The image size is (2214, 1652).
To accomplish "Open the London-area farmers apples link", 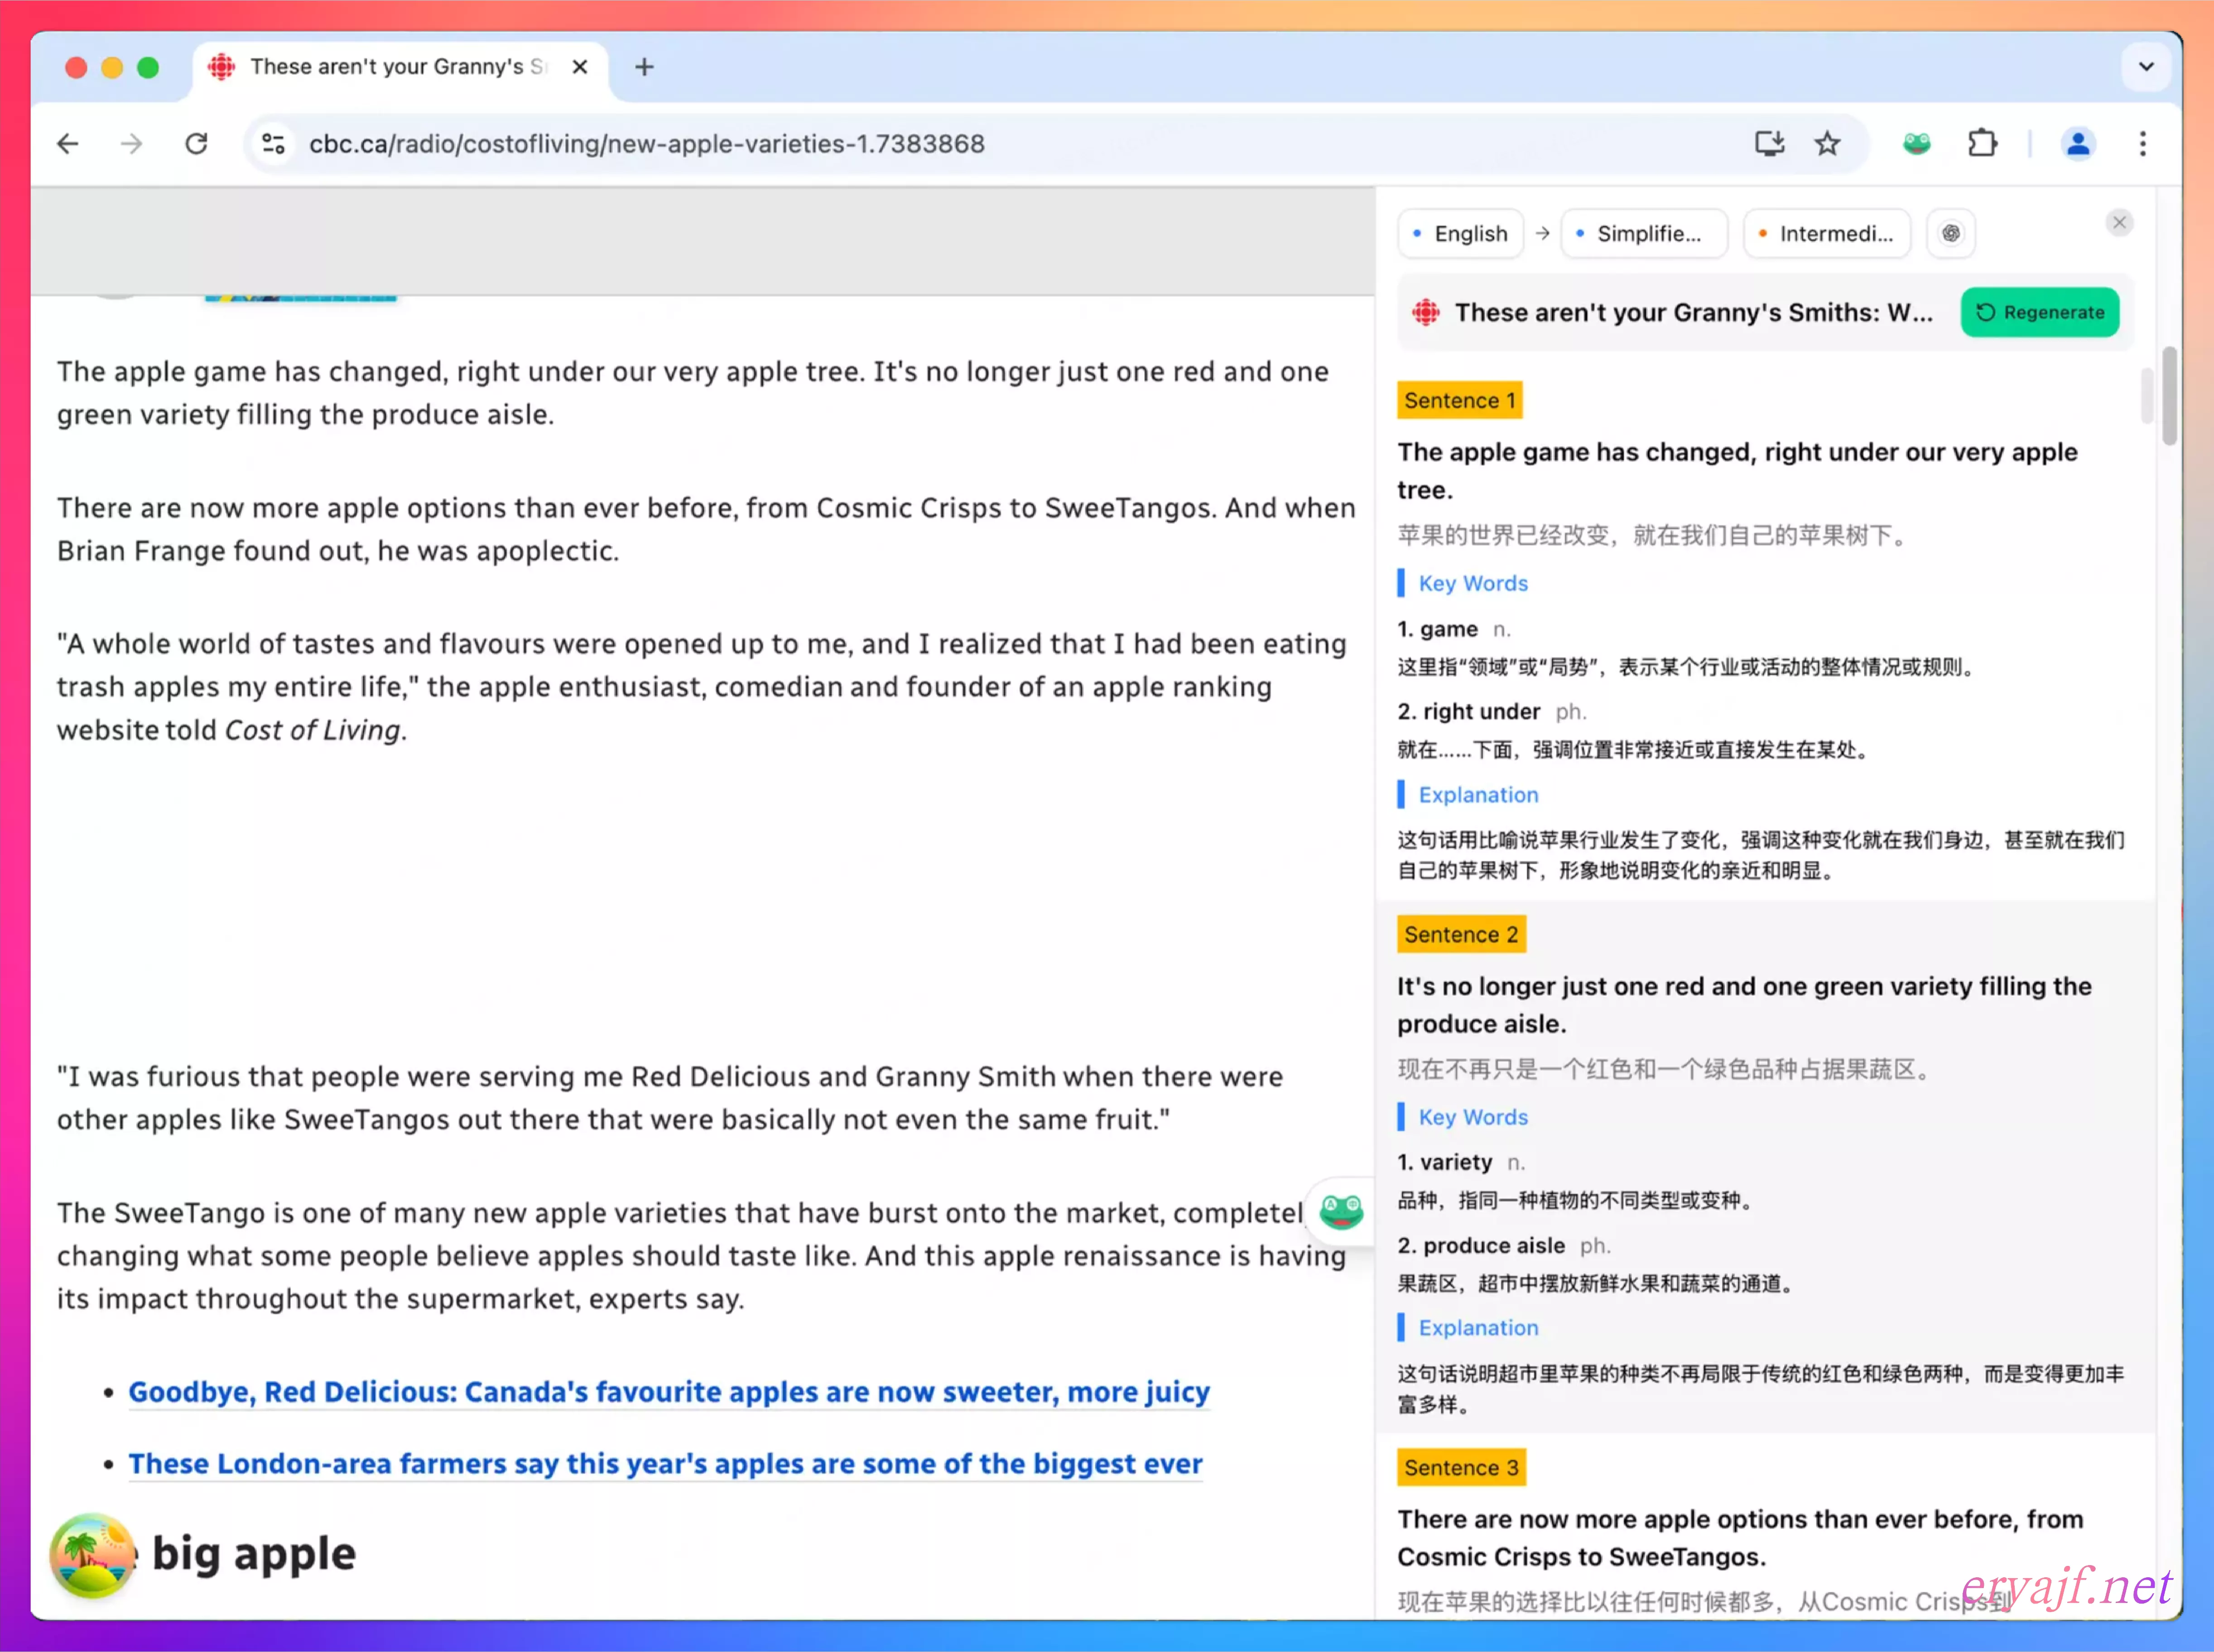I will [x=665, y=1463].
